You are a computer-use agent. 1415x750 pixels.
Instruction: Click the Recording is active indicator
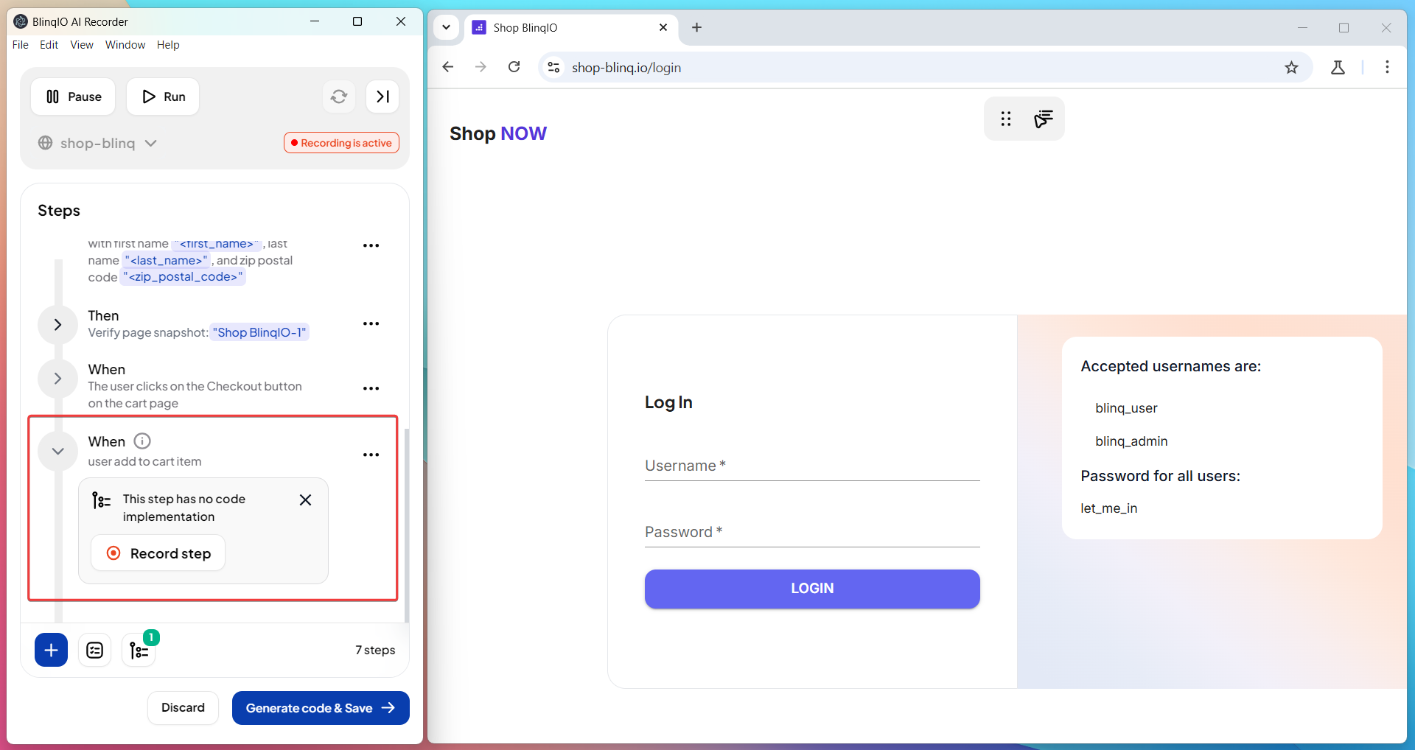341,143
